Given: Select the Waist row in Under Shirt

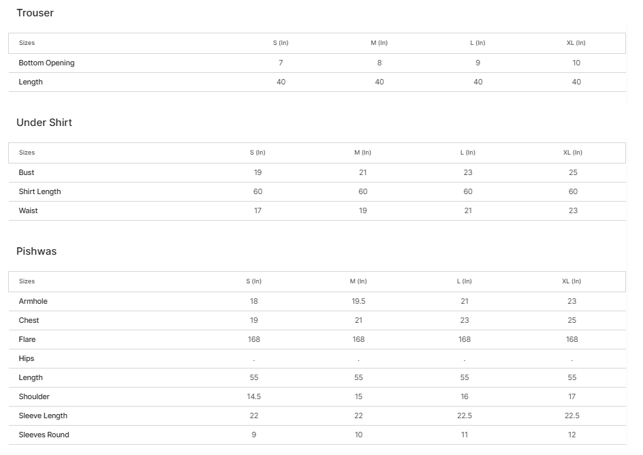Looking at the screenshot, I should click(x=317, y=210).
